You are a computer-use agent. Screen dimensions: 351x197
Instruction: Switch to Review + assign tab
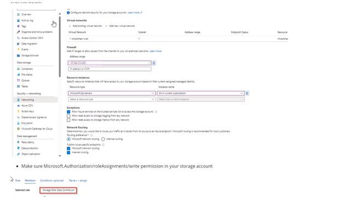point(78,181)
